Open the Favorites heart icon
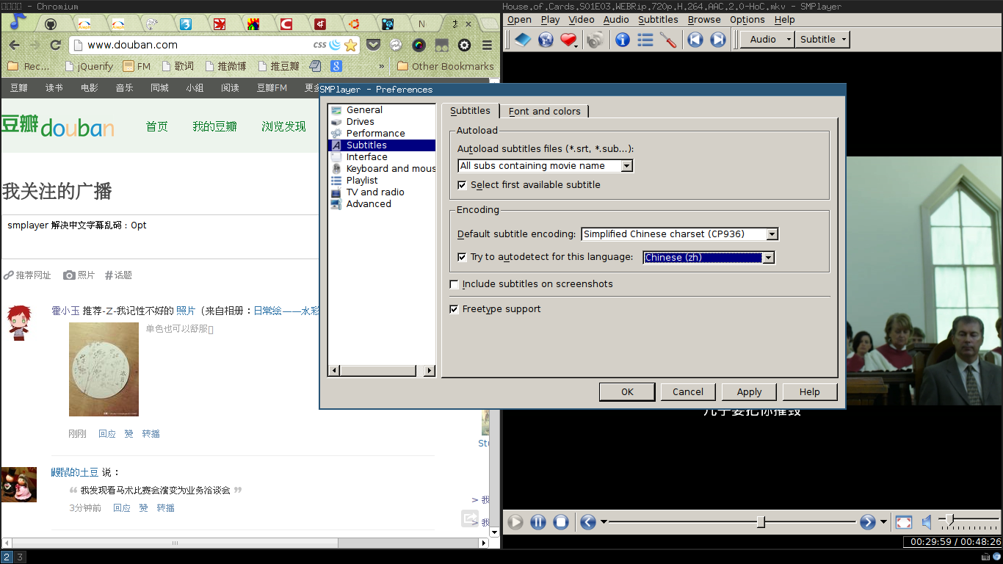Image resolution: width=1003 pixels, height=564 pixels. tap(568, 40)
